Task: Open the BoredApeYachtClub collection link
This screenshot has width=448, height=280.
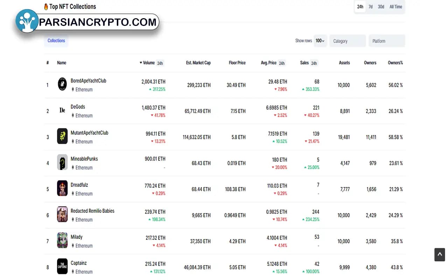Action: pos(88,81)
